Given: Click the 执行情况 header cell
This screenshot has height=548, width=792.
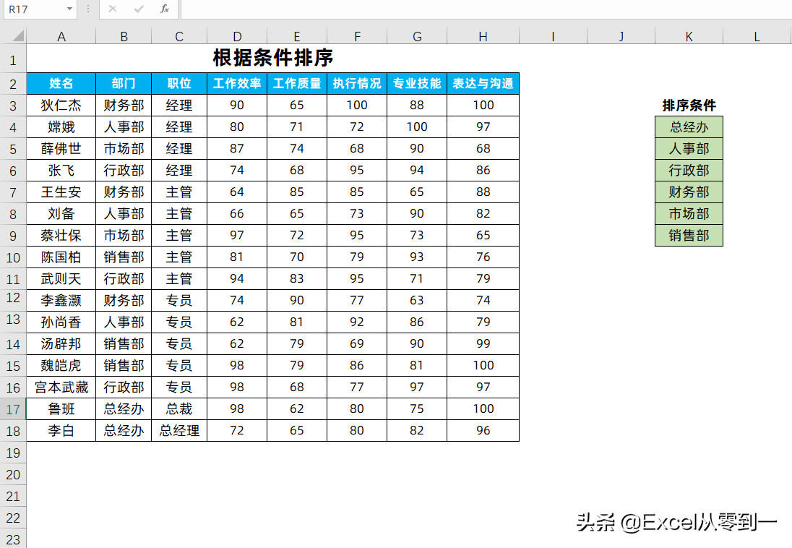Looking at the screenshot, I should pos(357,83).
